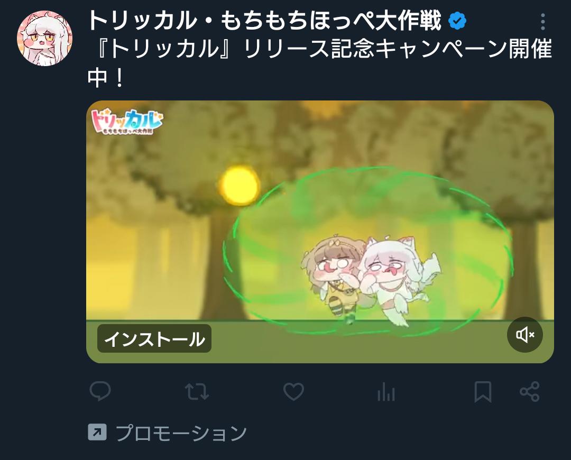Click the yellow glowing orb in video
Screen dimensions: 571x460
pyautogui.click(x=240, y=186)
